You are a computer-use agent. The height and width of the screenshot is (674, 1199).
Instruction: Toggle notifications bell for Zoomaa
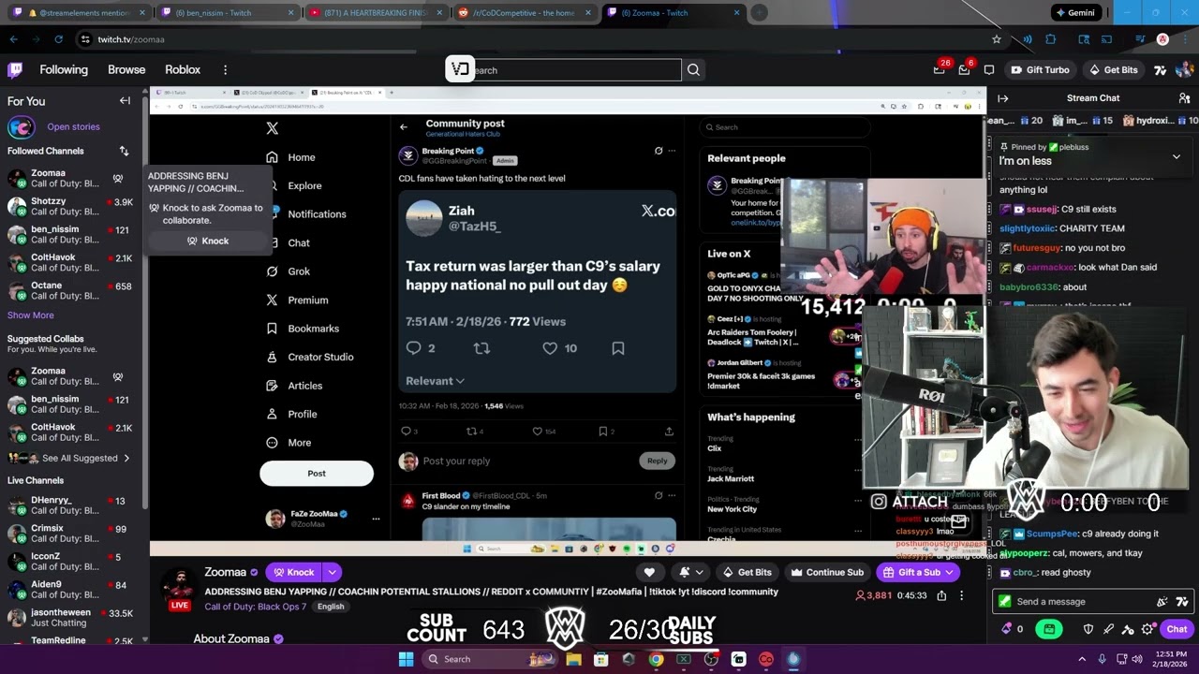690,572
